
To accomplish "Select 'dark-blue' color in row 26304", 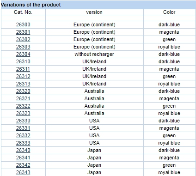I will click(169, 54).
